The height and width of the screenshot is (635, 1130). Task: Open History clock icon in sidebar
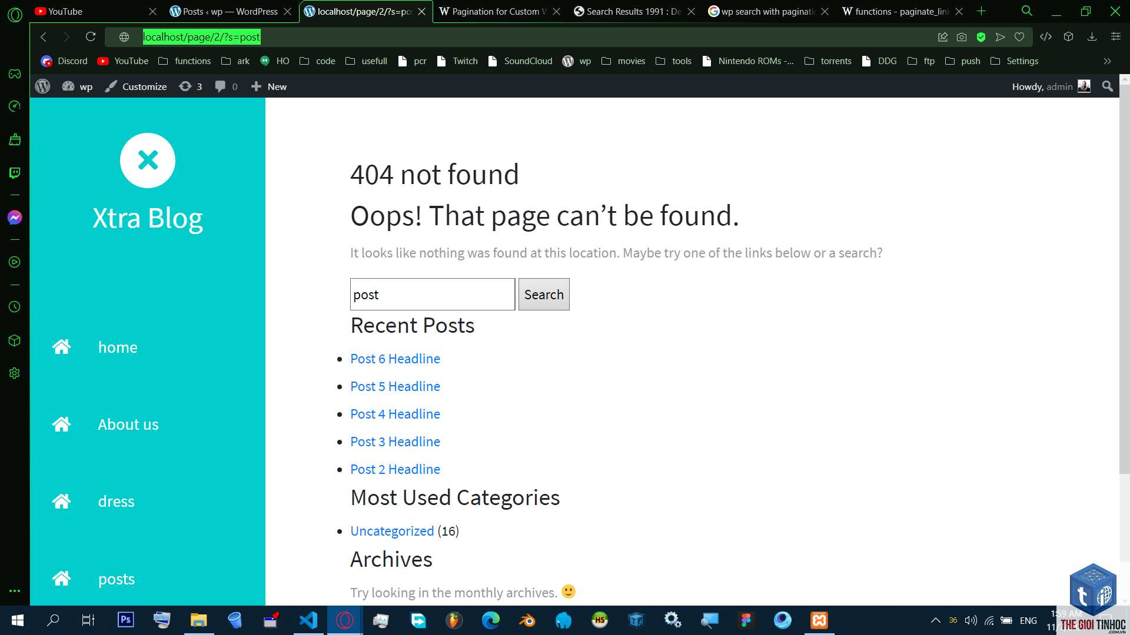(x=15, y=307)
